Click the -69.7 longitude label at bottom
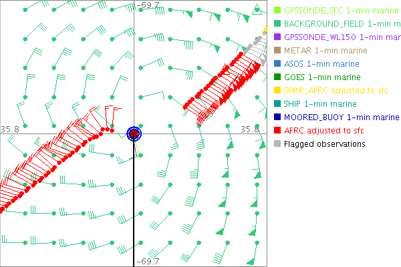401x267 pixels. (x=147, y=262)
